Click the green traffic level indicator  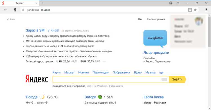[100, 97]
